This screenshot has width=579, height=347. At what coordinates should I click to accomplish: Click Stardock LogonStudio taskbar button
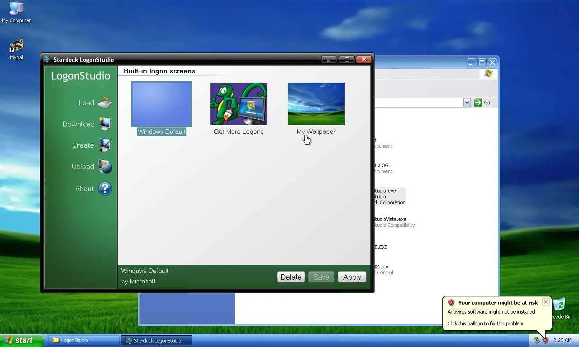(x=157, y=340)
